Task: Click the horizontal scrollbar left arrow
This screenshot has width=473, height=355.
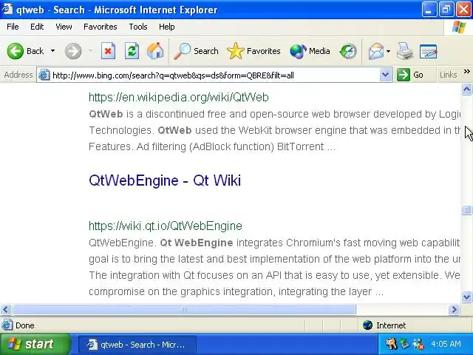Action: 6,309
